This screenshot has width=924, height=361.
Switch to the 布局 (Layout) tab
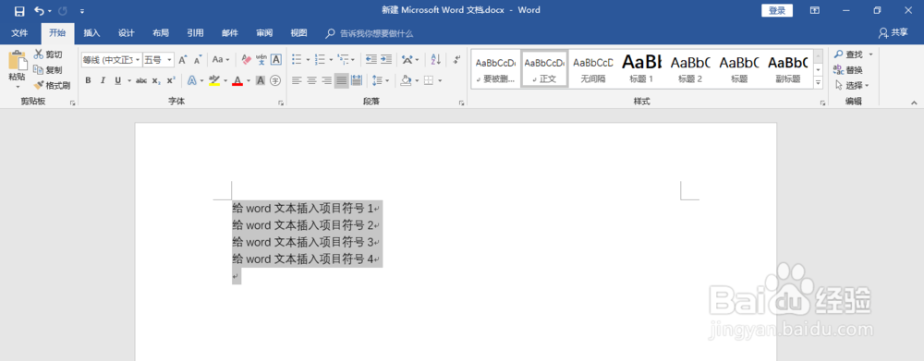[x=161, y=33]
